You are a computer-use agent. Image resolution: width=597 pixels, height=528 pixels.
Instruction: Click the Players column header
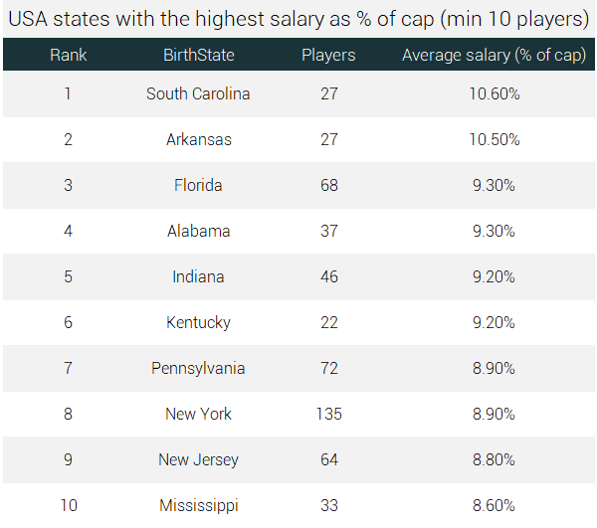click(x=328, y=55)
